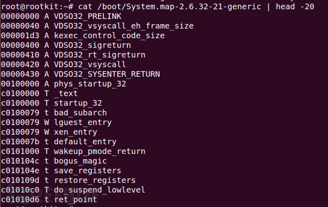Click the do_suspend_lowlevel symbol name

99,190
